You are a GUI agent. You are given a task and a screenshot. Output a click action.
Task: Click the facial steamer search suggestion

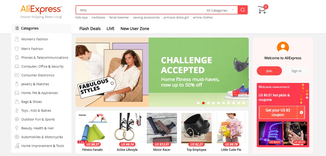pyautogui.click(x=119, y=17)
